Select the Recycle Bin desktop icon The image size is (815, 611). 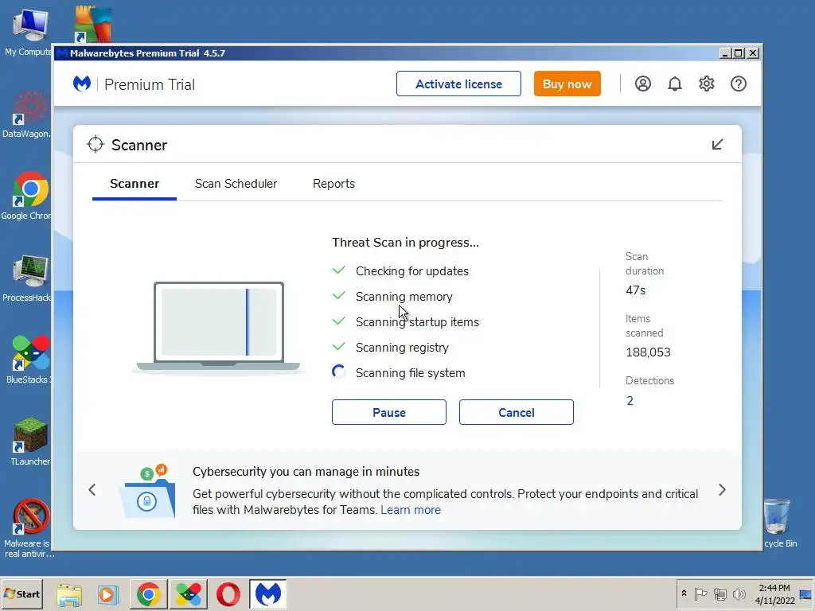(x=780, y=523)
